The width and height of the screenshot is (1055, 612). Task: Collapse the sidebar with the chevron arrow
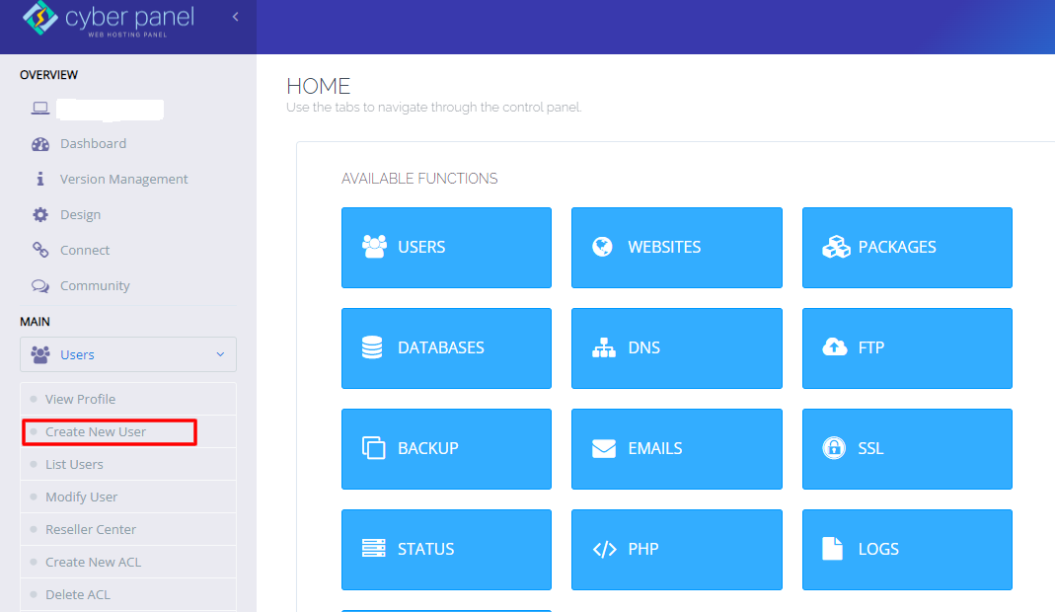[x=235, y=17]
